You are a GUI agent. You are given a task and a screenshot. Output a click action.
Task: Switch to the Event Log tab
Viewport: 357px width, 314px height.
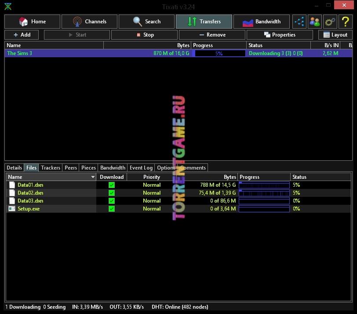coord(141,168)
